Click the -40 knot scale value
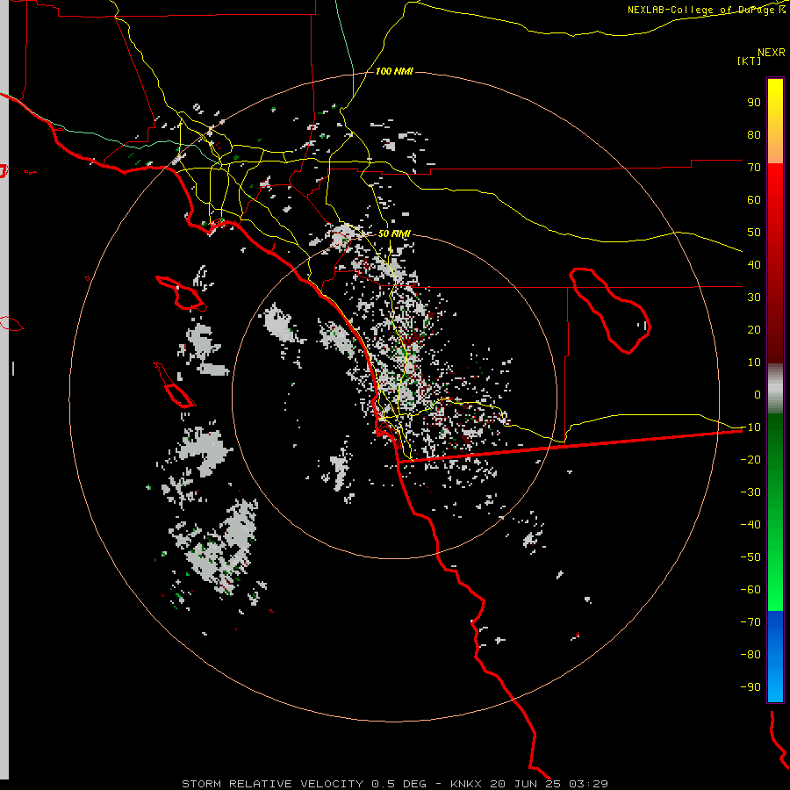Viewport: 790px width, 790px height. tap(750, 525)
